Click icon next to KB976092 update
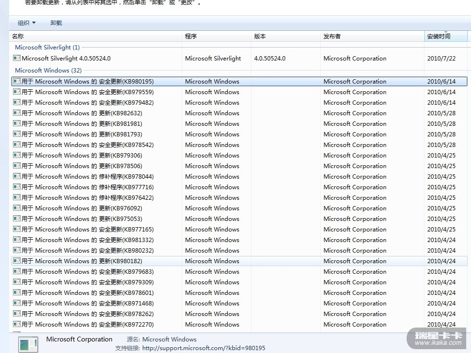This screenshot has width=471, height=353. click(17, 207)
